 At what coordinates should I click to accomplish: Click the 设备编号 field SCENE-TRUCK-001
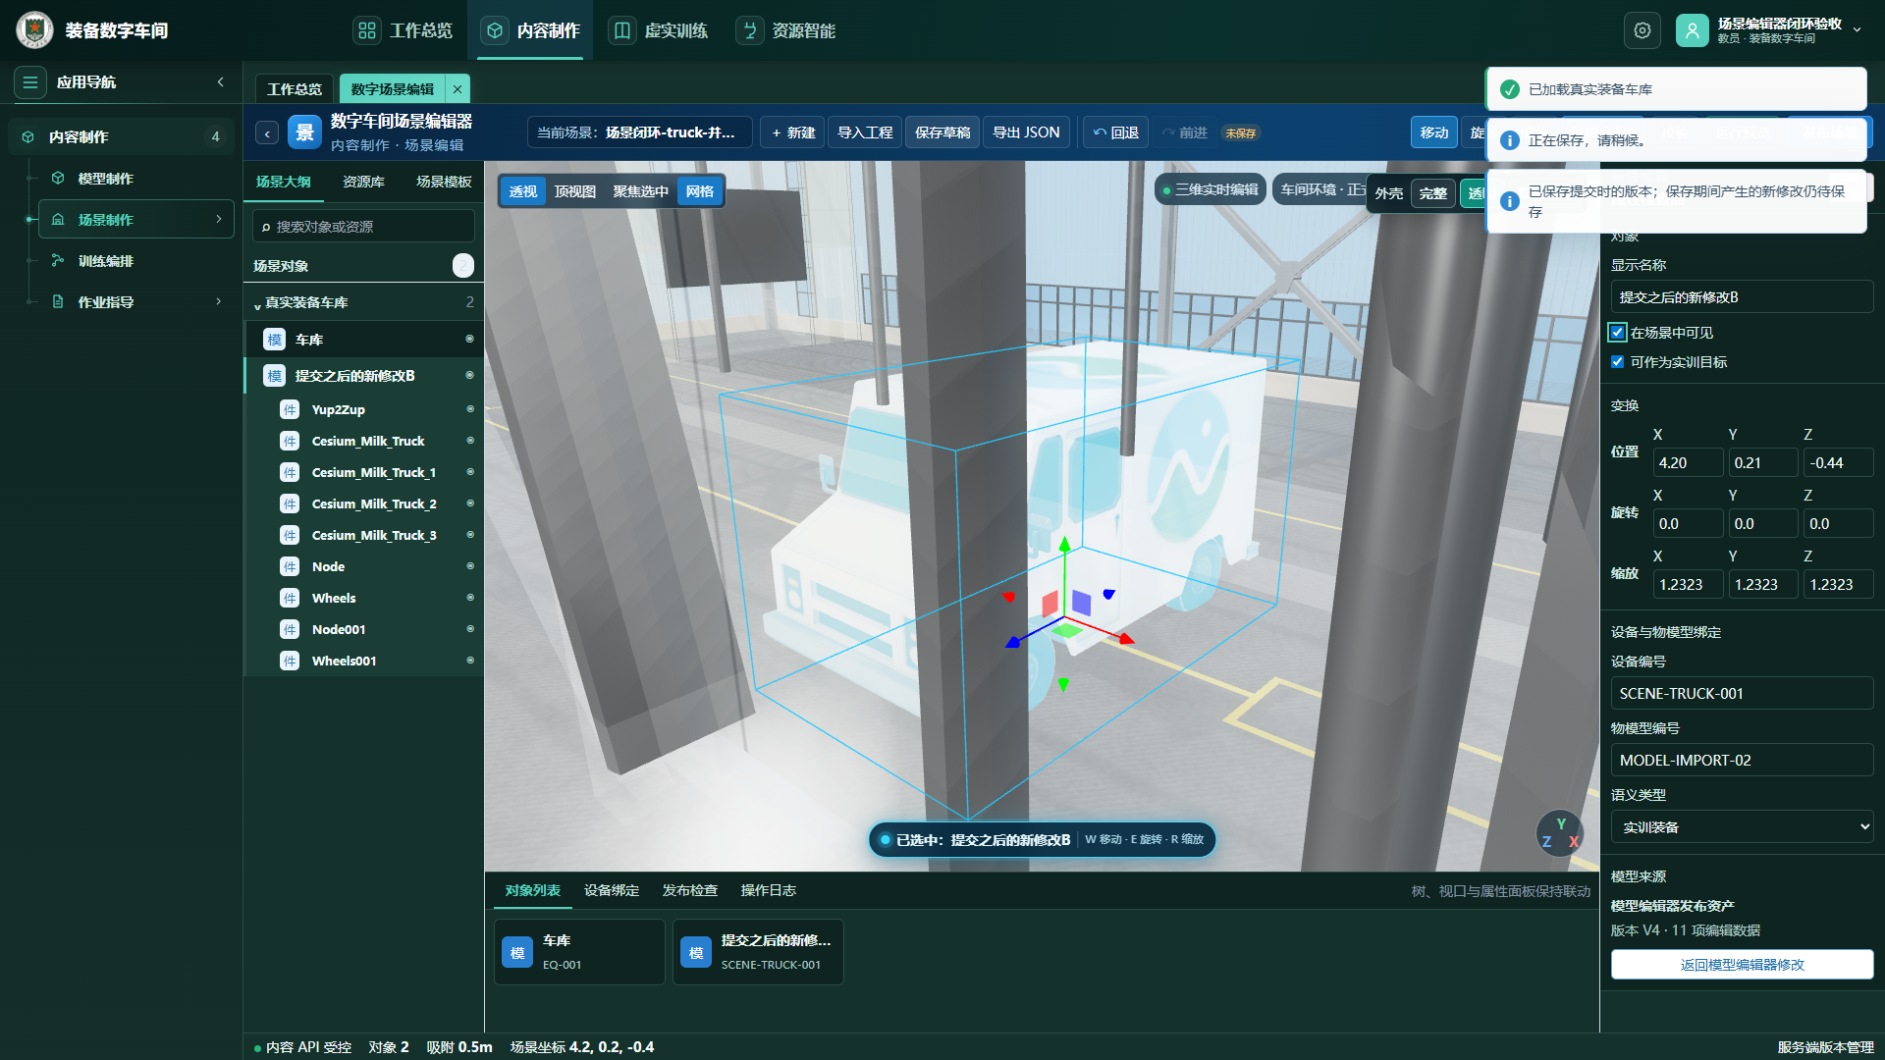tap(1742, 694)
